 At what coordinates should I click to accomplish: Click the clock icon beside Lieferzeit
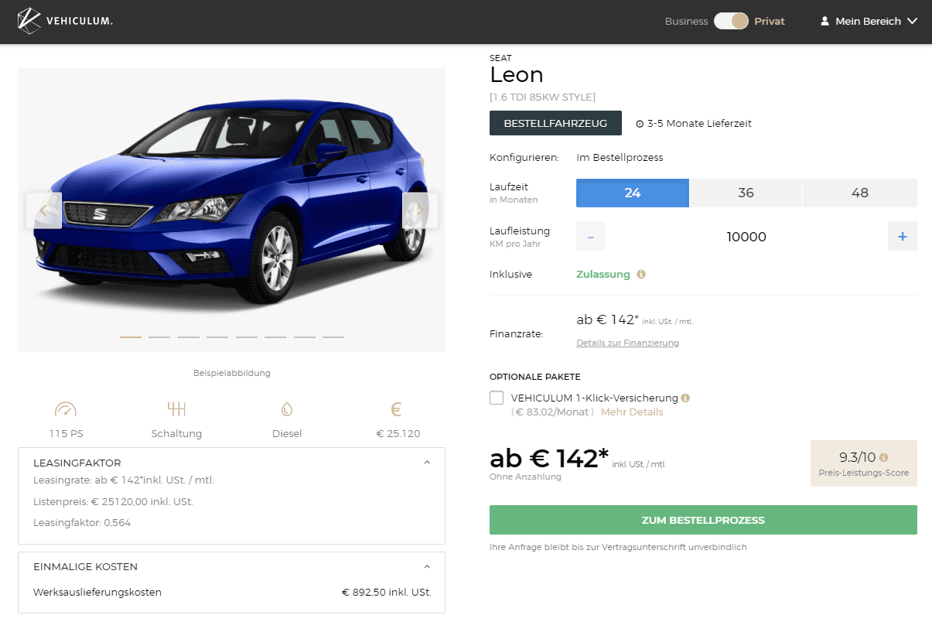pos(640,124)
